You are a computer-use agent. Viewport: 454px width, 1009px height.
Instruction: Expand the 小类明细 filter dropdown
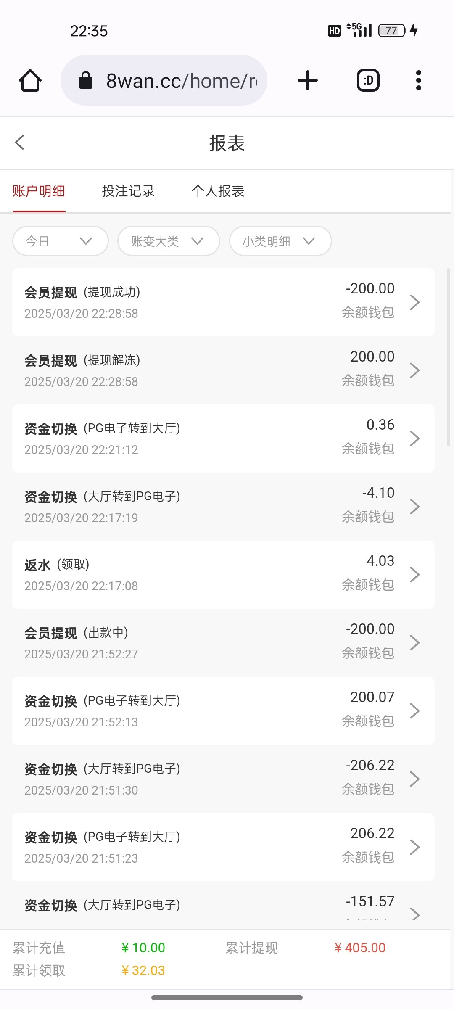click(x=280, y=241)
